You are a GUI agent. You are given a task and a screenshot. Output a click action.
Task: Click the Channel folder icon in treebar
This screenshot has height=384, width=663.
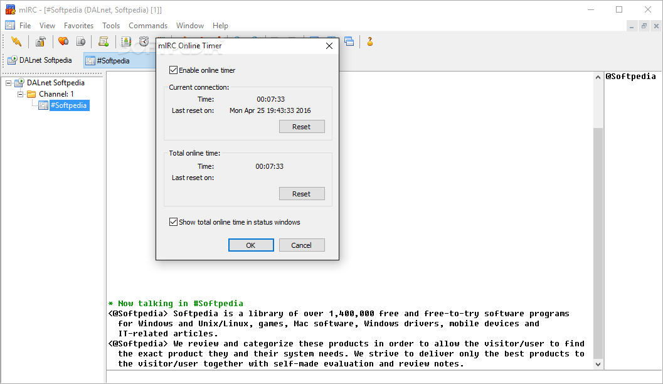31,94
